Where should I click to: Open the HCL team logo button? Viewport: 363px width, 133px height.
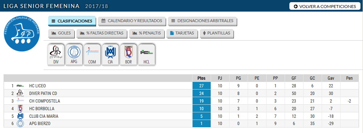coord(146,55)
